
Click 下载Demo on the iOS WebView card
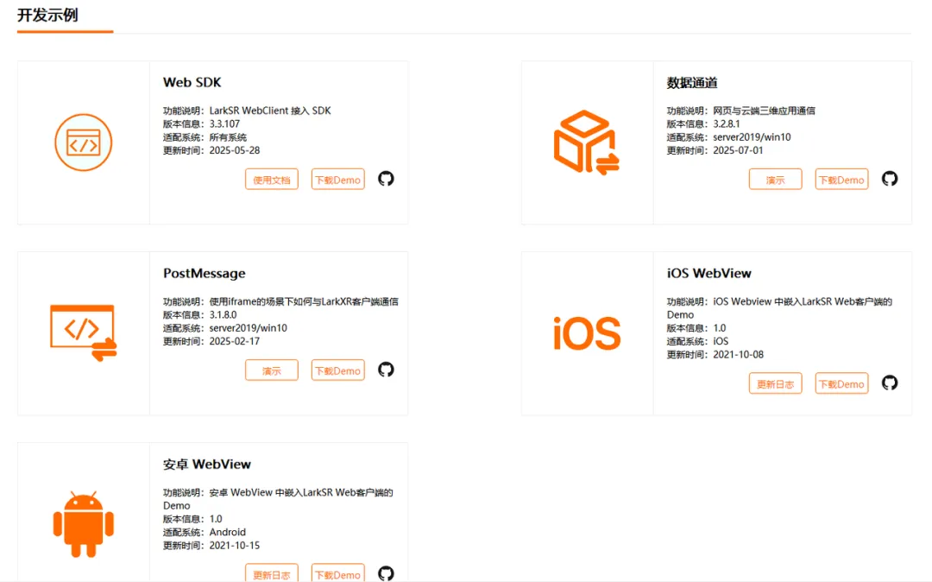point(841,384)
